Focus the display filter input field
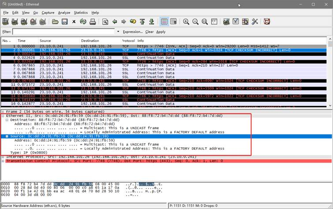Screen dimensions: 333x209 click(64, 32)
